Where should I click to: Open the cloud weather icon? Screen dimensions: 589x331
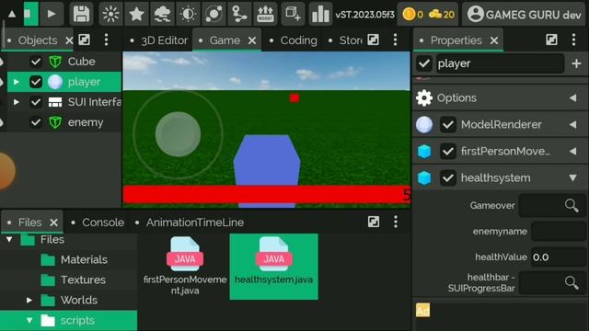click(x=162, y=14)
